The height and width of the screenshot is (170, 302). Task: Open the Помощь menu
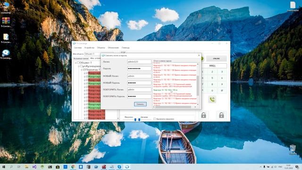[x=126, y=48]
